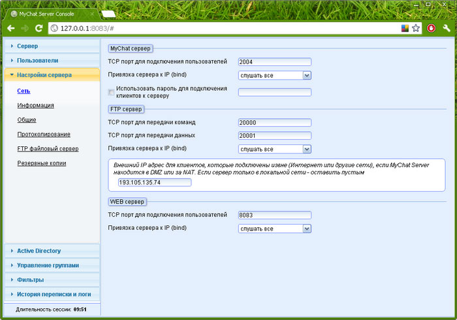Click the empty connection password field

pos(275,92)
